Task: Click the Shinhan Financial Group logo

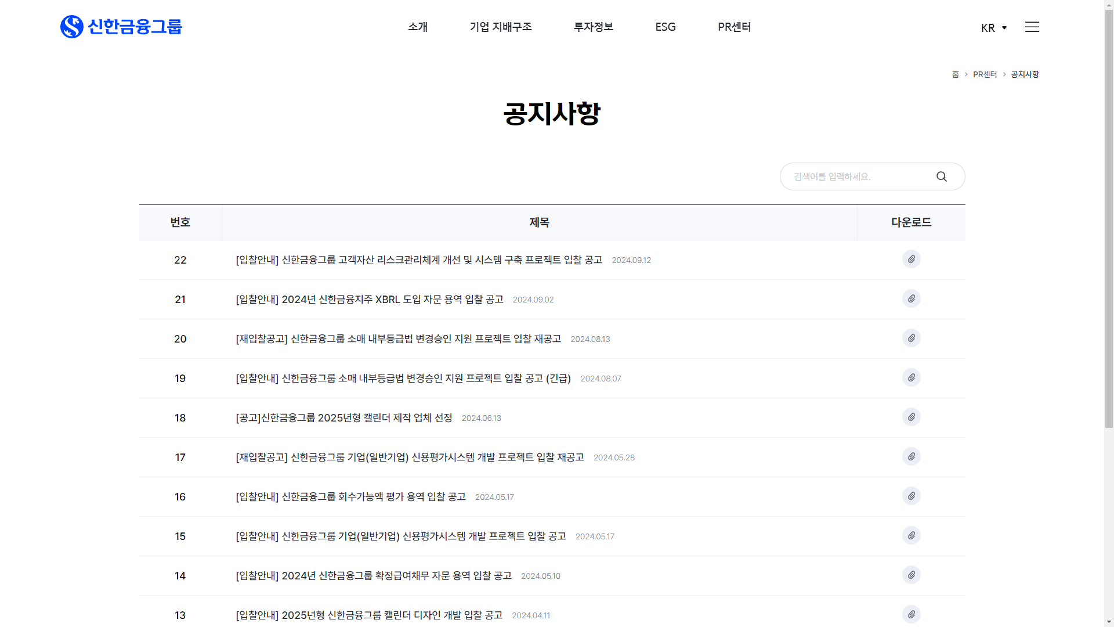Action: click(121, 27)
